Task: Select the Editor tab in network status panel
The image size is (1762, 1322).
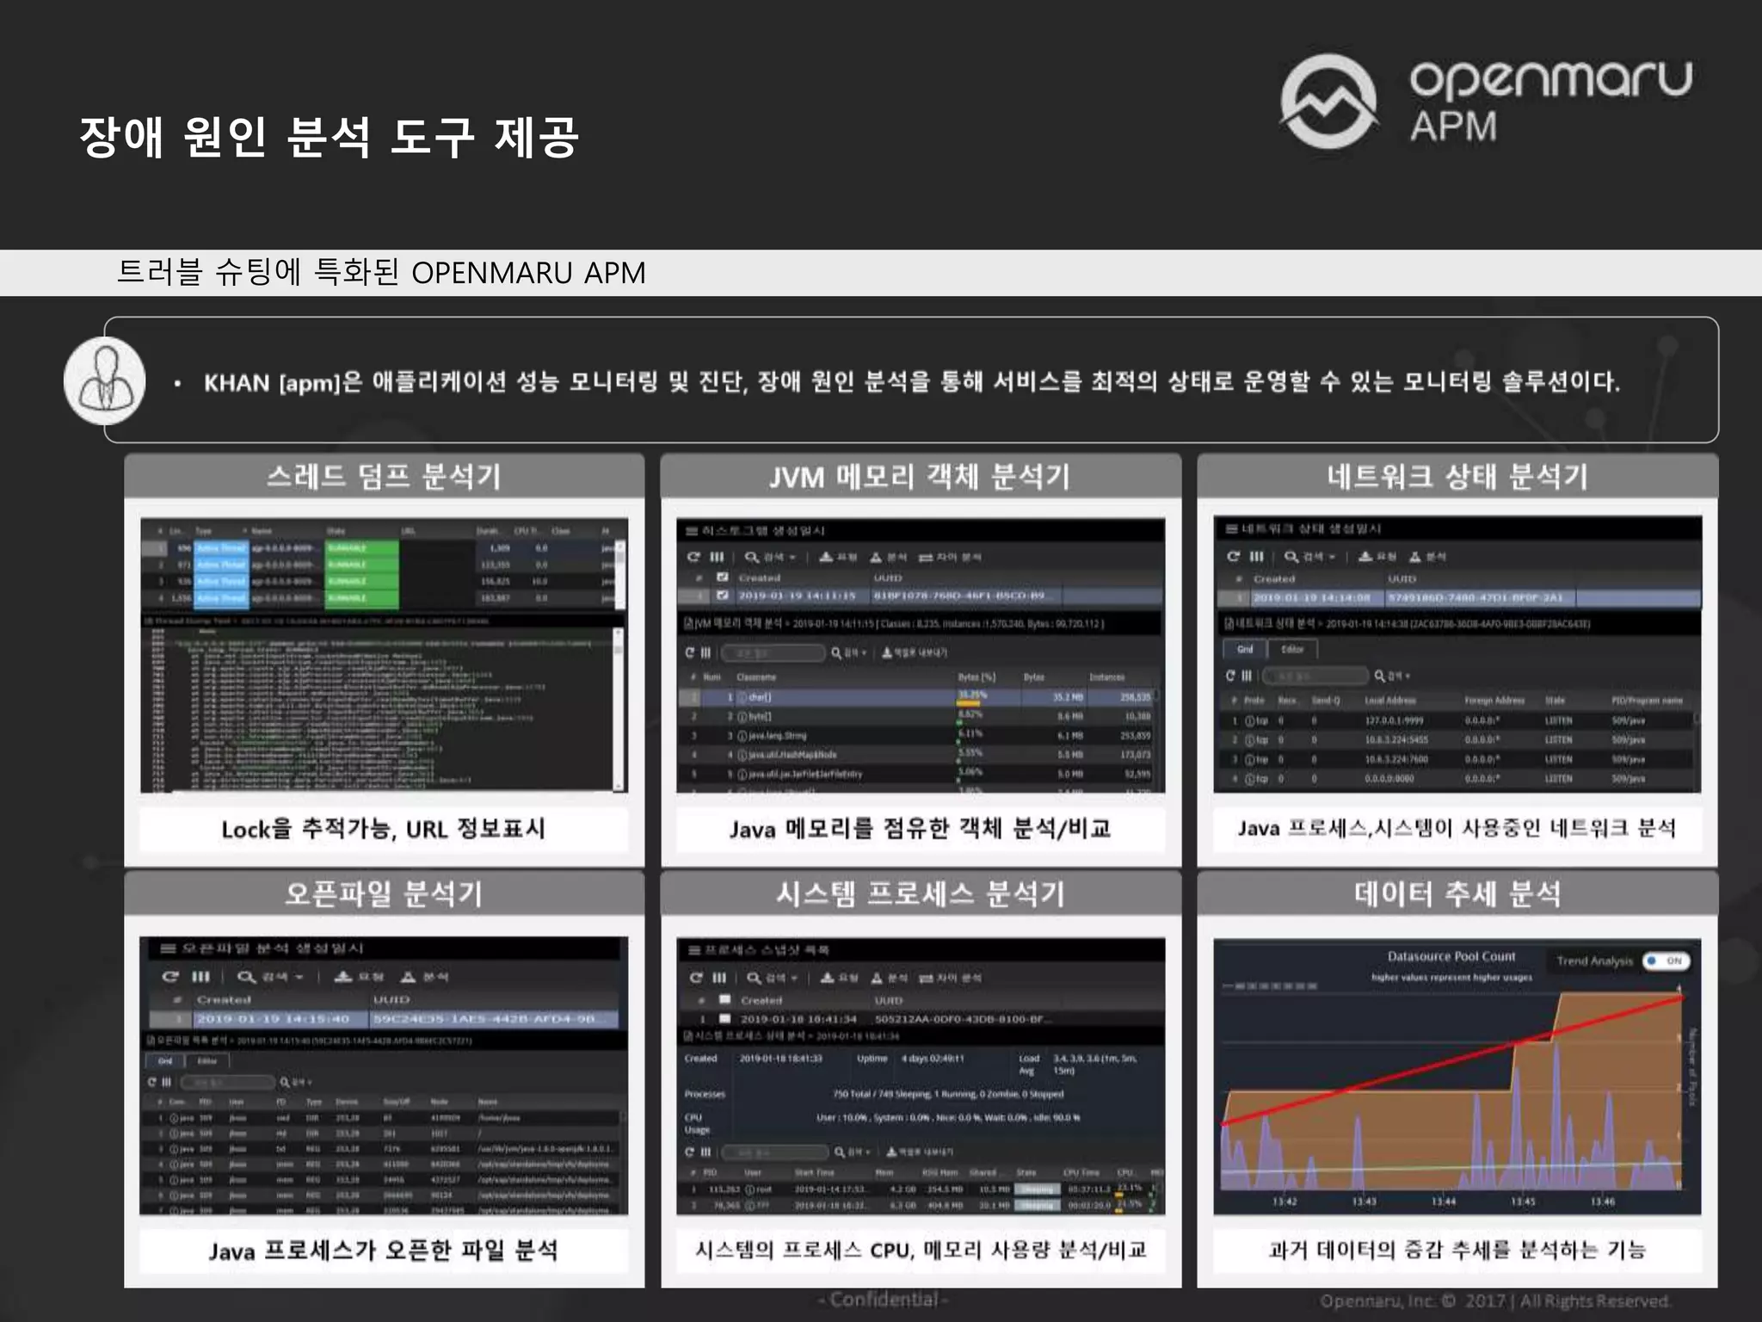Action: pyautogui.click(x=1293, y=649)
